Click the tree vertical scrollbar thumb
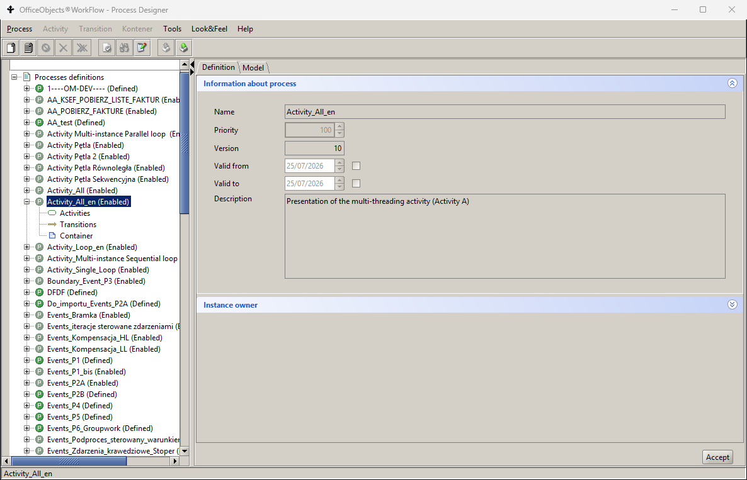 click(185, 143)
